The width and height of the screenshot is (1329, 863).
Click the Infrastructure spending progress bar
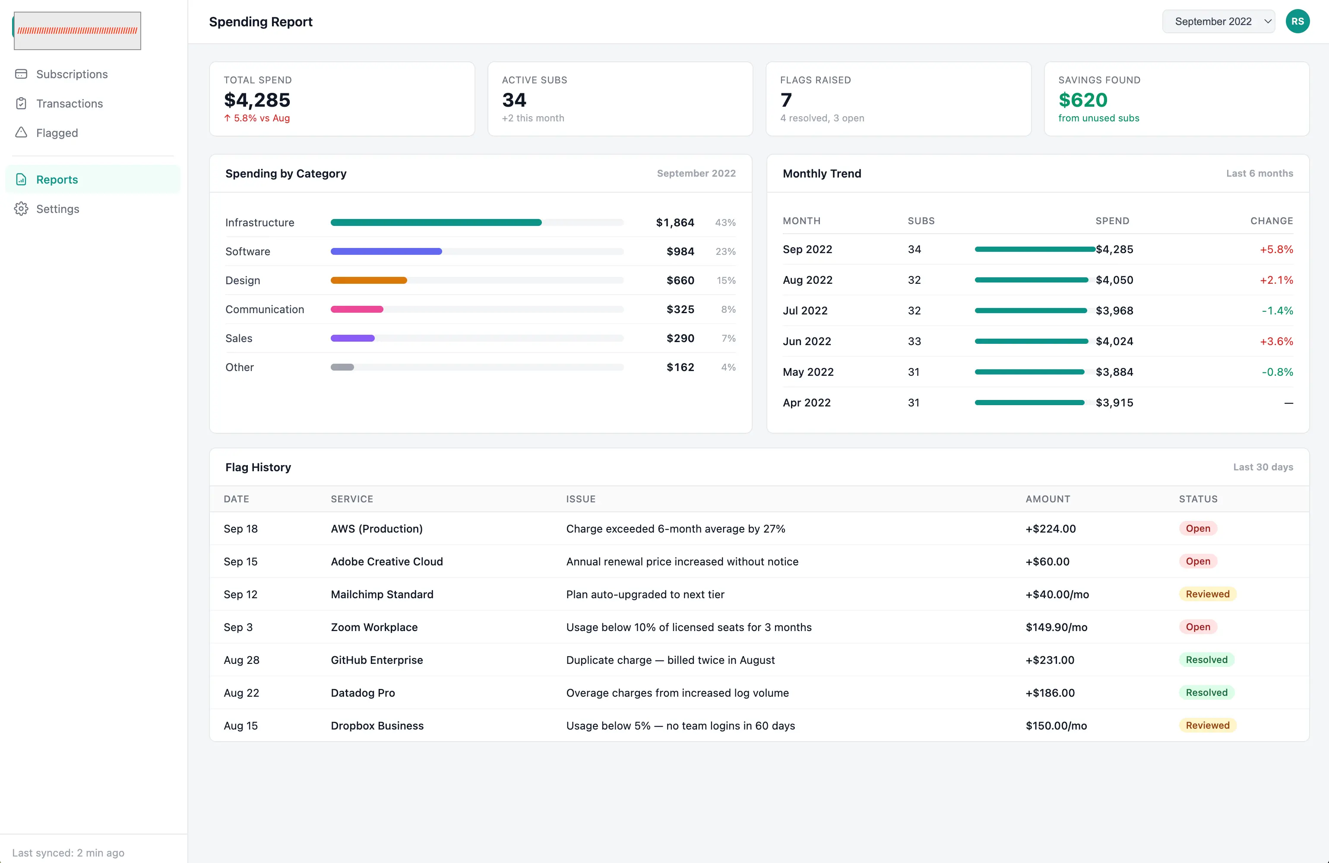(477, 222)
